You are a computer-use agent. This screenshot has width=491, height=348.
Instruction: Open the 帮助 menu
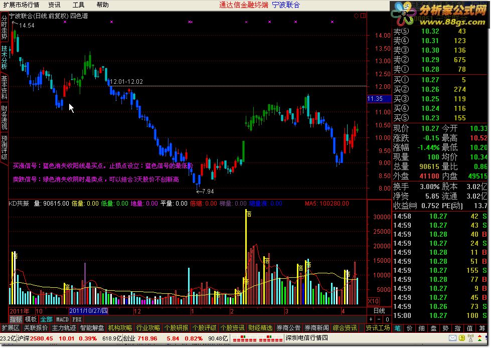pyautogui.click(x=102, y=5)
